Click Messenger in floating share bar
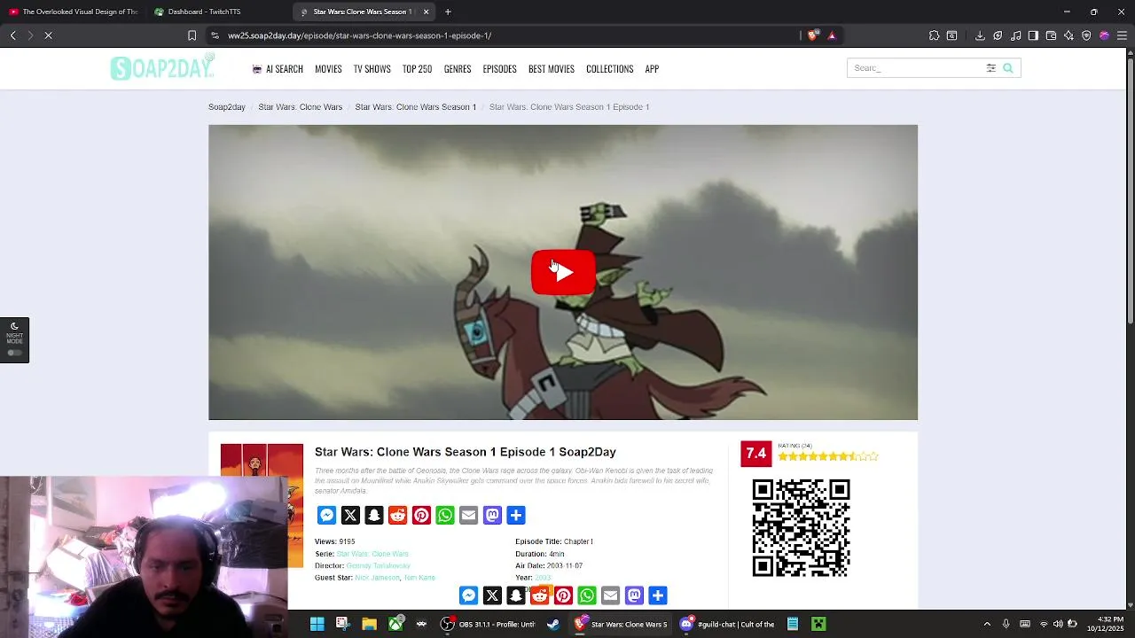Screen dimensions: 1135x638 point(468,595)
